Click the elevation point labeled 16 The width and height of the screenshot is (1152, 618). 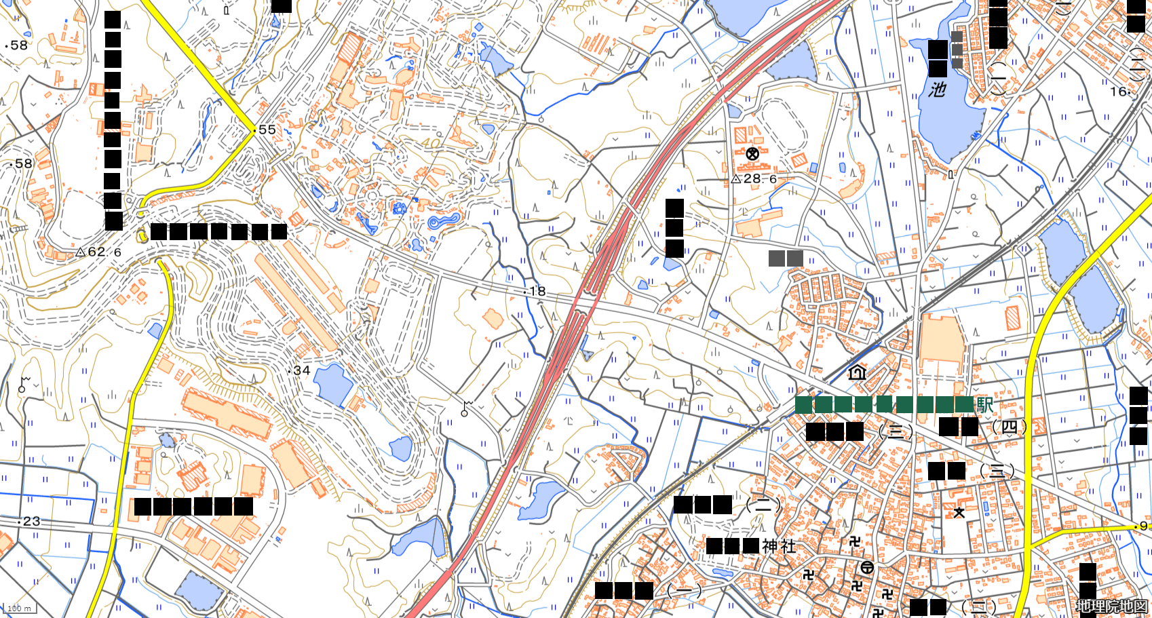point(1130,92)
